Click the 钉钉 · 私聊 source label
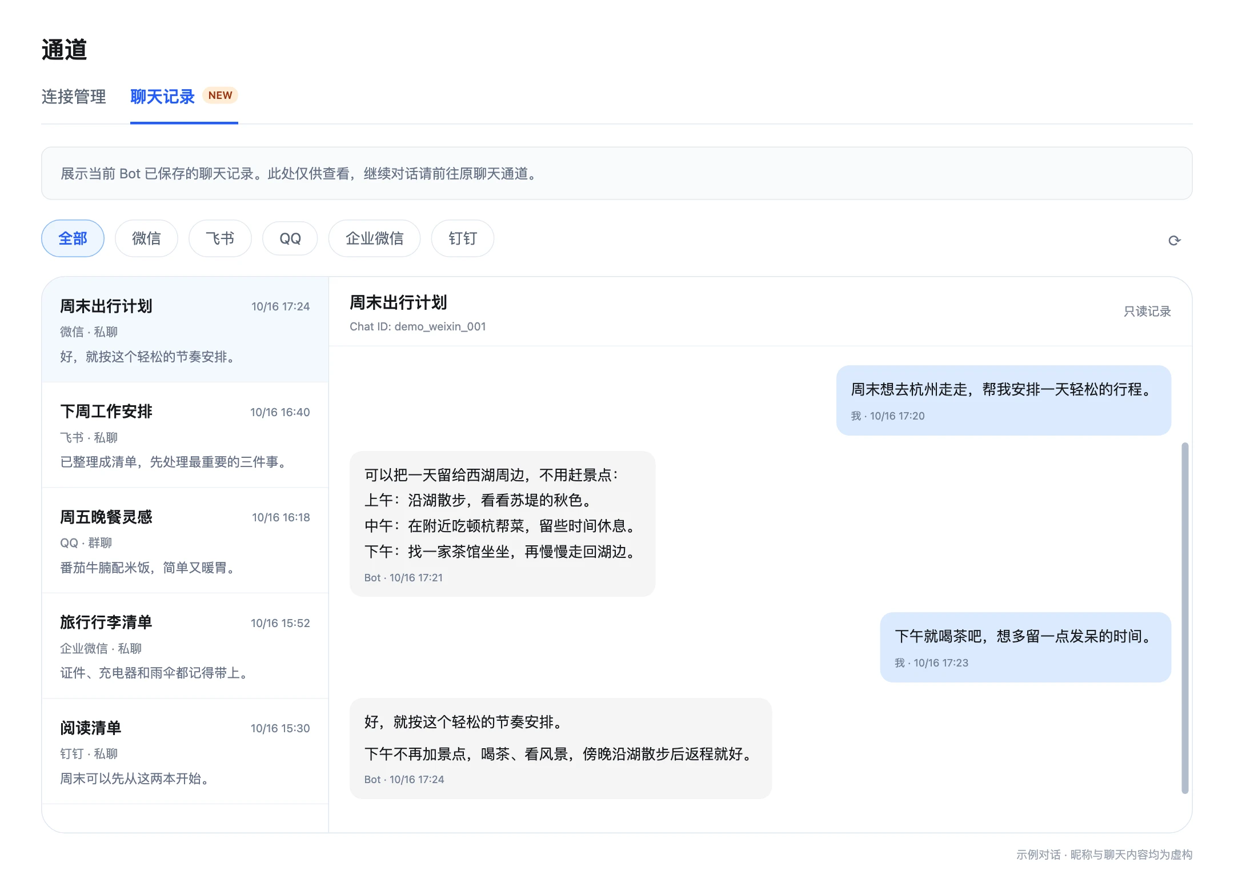The image size is (1234, 886). coord(89,754)
